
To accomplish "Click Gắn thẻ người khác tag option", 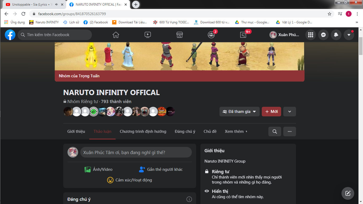I will pyautogui.click(x=161, y=169).
